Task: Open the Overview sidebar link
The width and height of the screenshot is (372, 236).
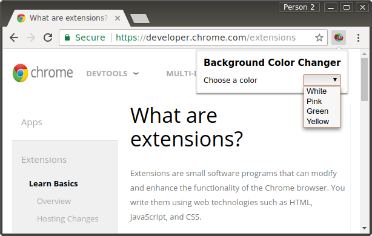Action: coord(54,201)
